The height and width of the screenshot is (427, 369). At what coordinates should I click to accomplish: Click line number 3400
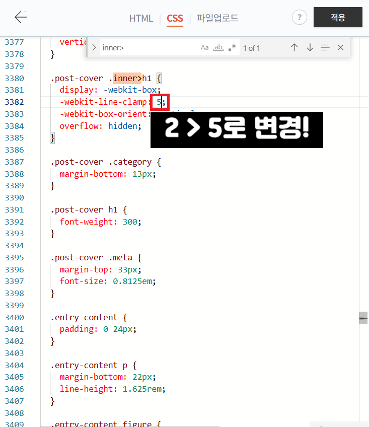tap(15, 318)
